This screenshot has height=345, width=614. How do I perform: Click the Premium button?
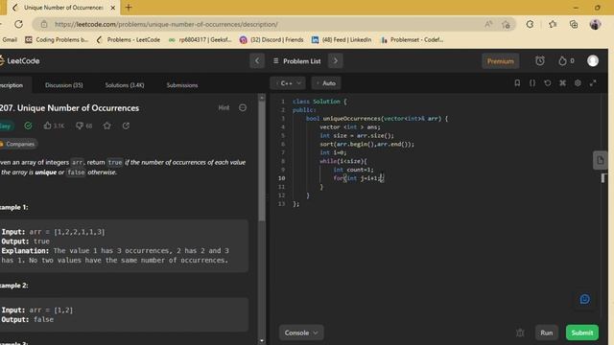pos(501,61)
